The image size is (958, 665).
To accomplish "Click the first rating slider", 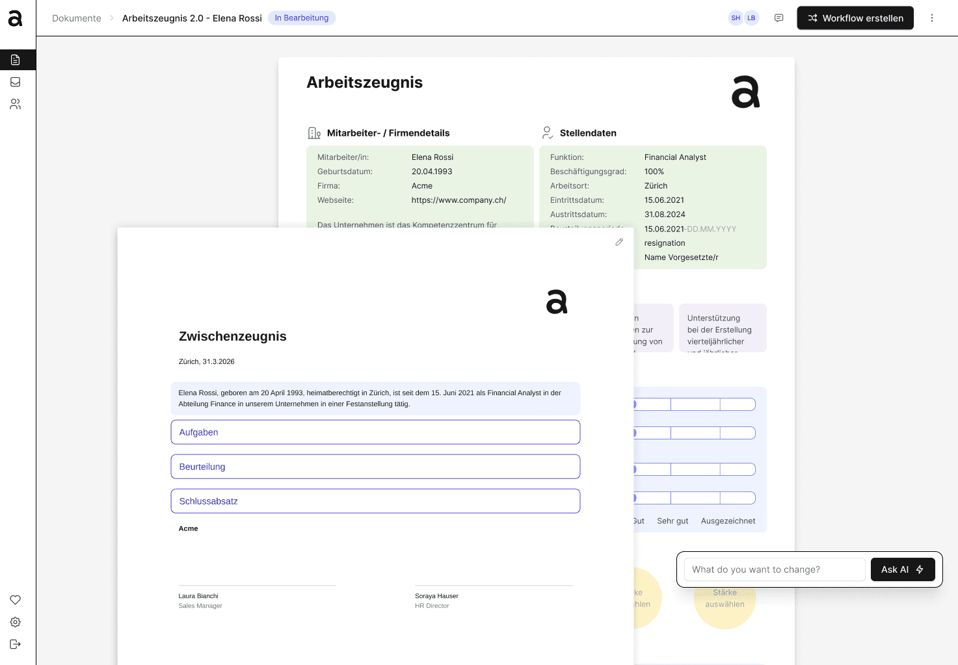I will point(695,404).
